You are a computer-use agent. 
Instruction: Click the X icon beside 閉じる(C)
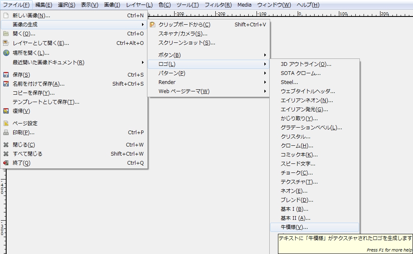[x=6, y=145]
